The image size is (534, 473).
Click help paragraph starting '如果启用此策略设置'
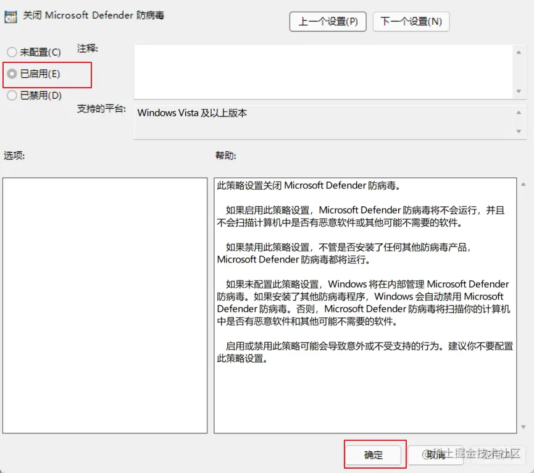coord(361,216)
